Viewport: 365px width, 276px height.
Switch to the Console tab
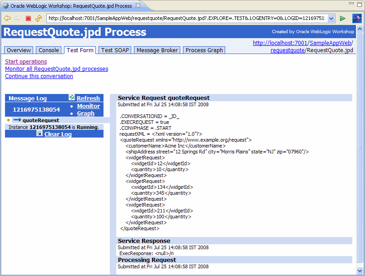coord(49,50)
